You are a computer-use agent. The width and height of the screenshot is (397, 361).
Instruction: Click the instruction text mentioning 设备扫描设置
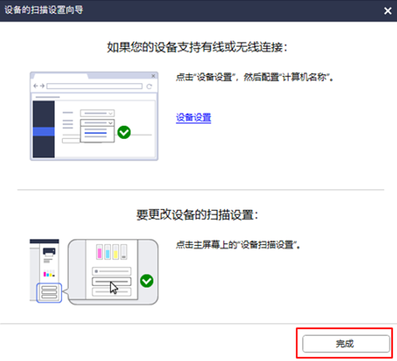[x=239, y=245]
